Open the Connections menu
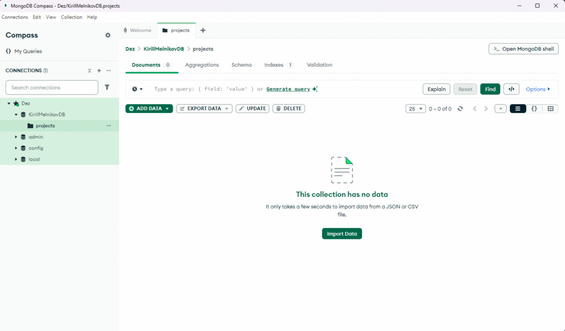 point(15,17)
